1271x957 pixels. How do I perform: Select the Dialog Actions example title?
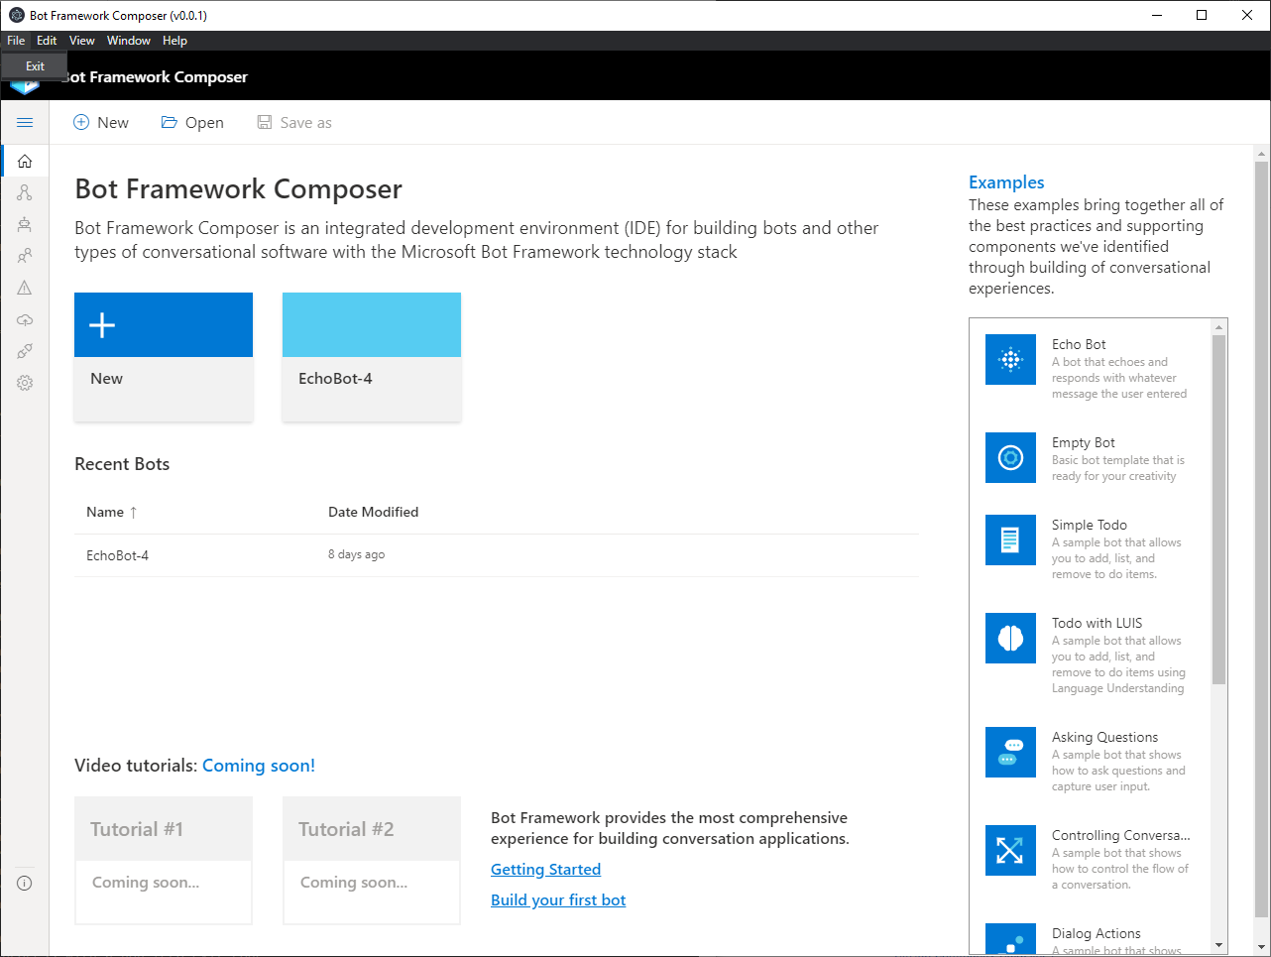coord(1096,933)
